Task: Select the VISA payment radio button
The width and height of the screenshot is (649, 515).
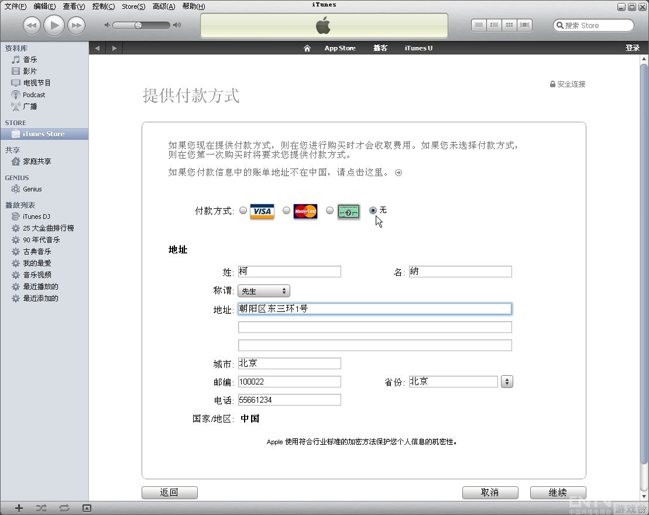Action: click(243, 211)
